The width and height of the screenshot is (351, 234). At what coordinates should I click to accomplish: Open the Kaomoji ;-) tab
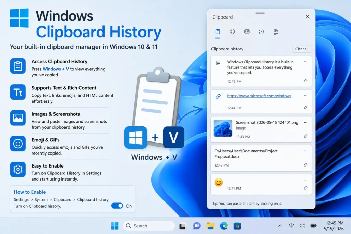(x=261, y=32)
